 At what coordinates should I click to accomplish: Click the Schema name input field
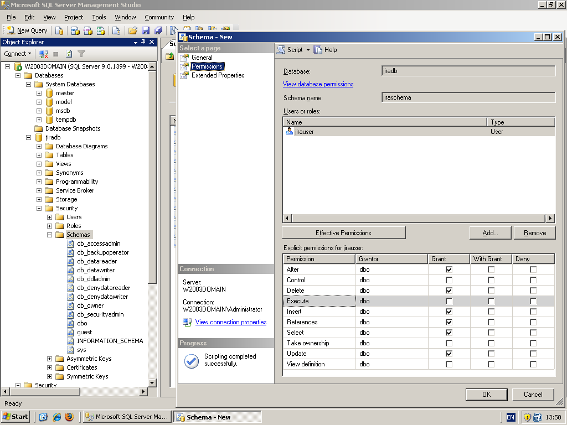(x=468, y=97)
